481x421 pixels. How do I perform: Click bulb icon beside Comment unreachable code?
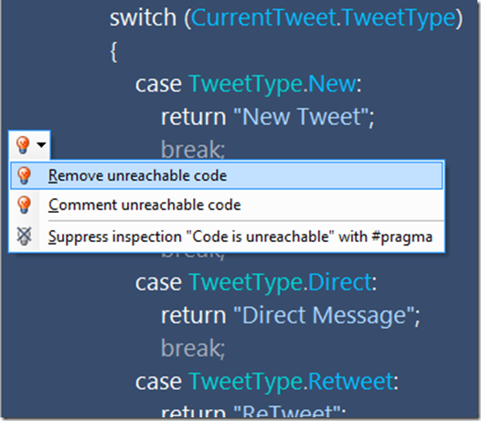point(25,205)
